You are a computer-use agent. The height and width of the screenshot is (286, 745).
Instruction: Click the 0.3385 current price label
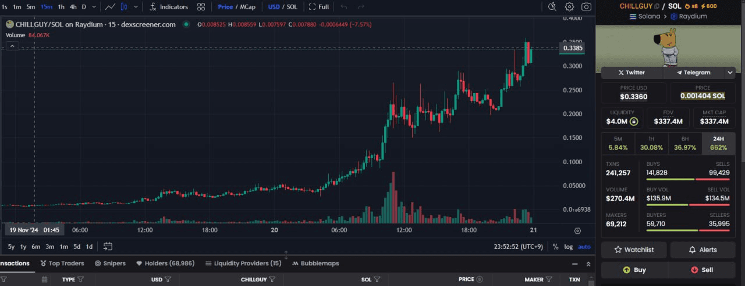click(x=573, y=48)
